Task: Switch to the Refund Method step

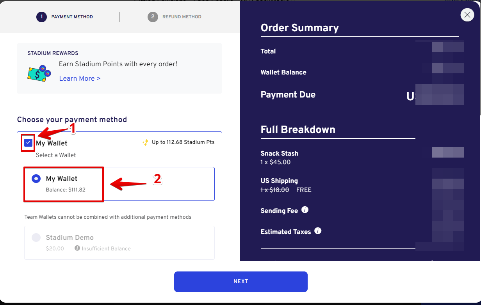Action: click(175, 17)
